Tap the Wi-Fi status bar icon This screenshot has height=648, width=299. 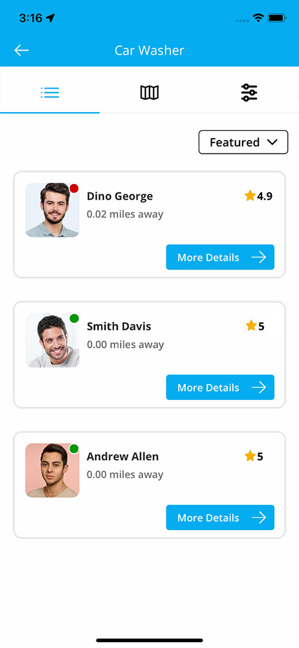258,18
